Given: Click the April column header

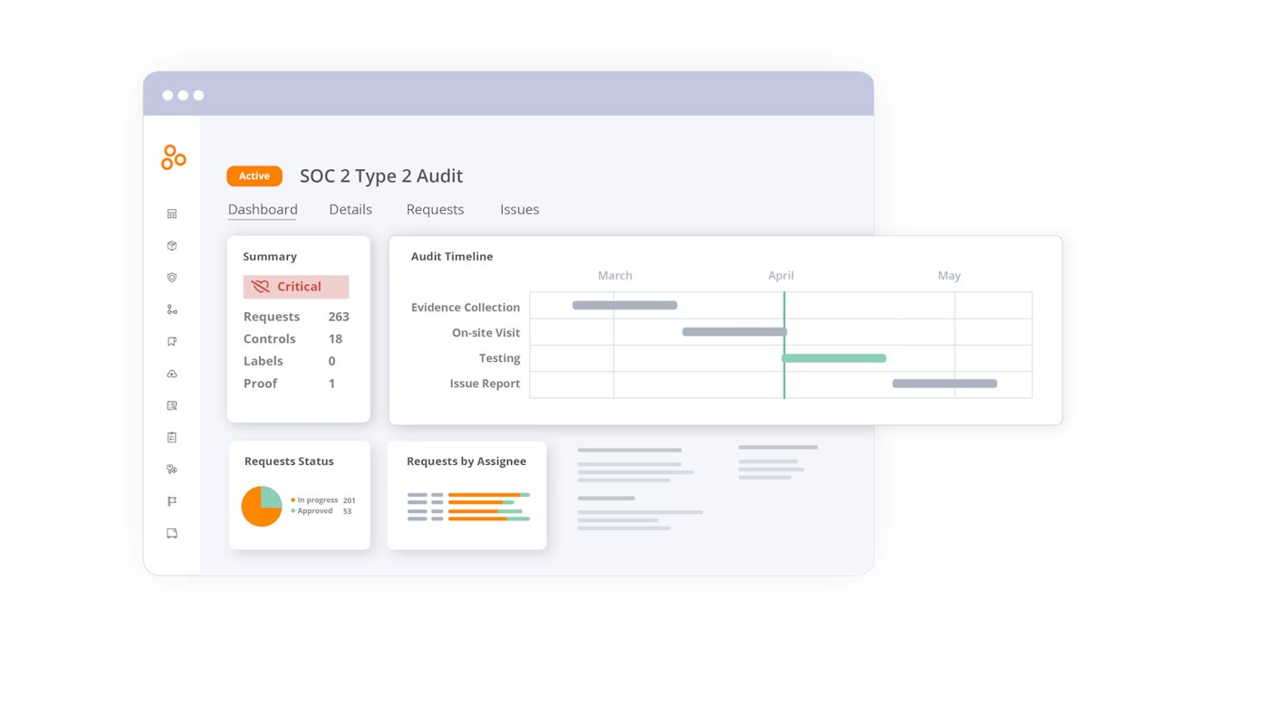Looking at the screenshot, I should (x=781, y=275).
